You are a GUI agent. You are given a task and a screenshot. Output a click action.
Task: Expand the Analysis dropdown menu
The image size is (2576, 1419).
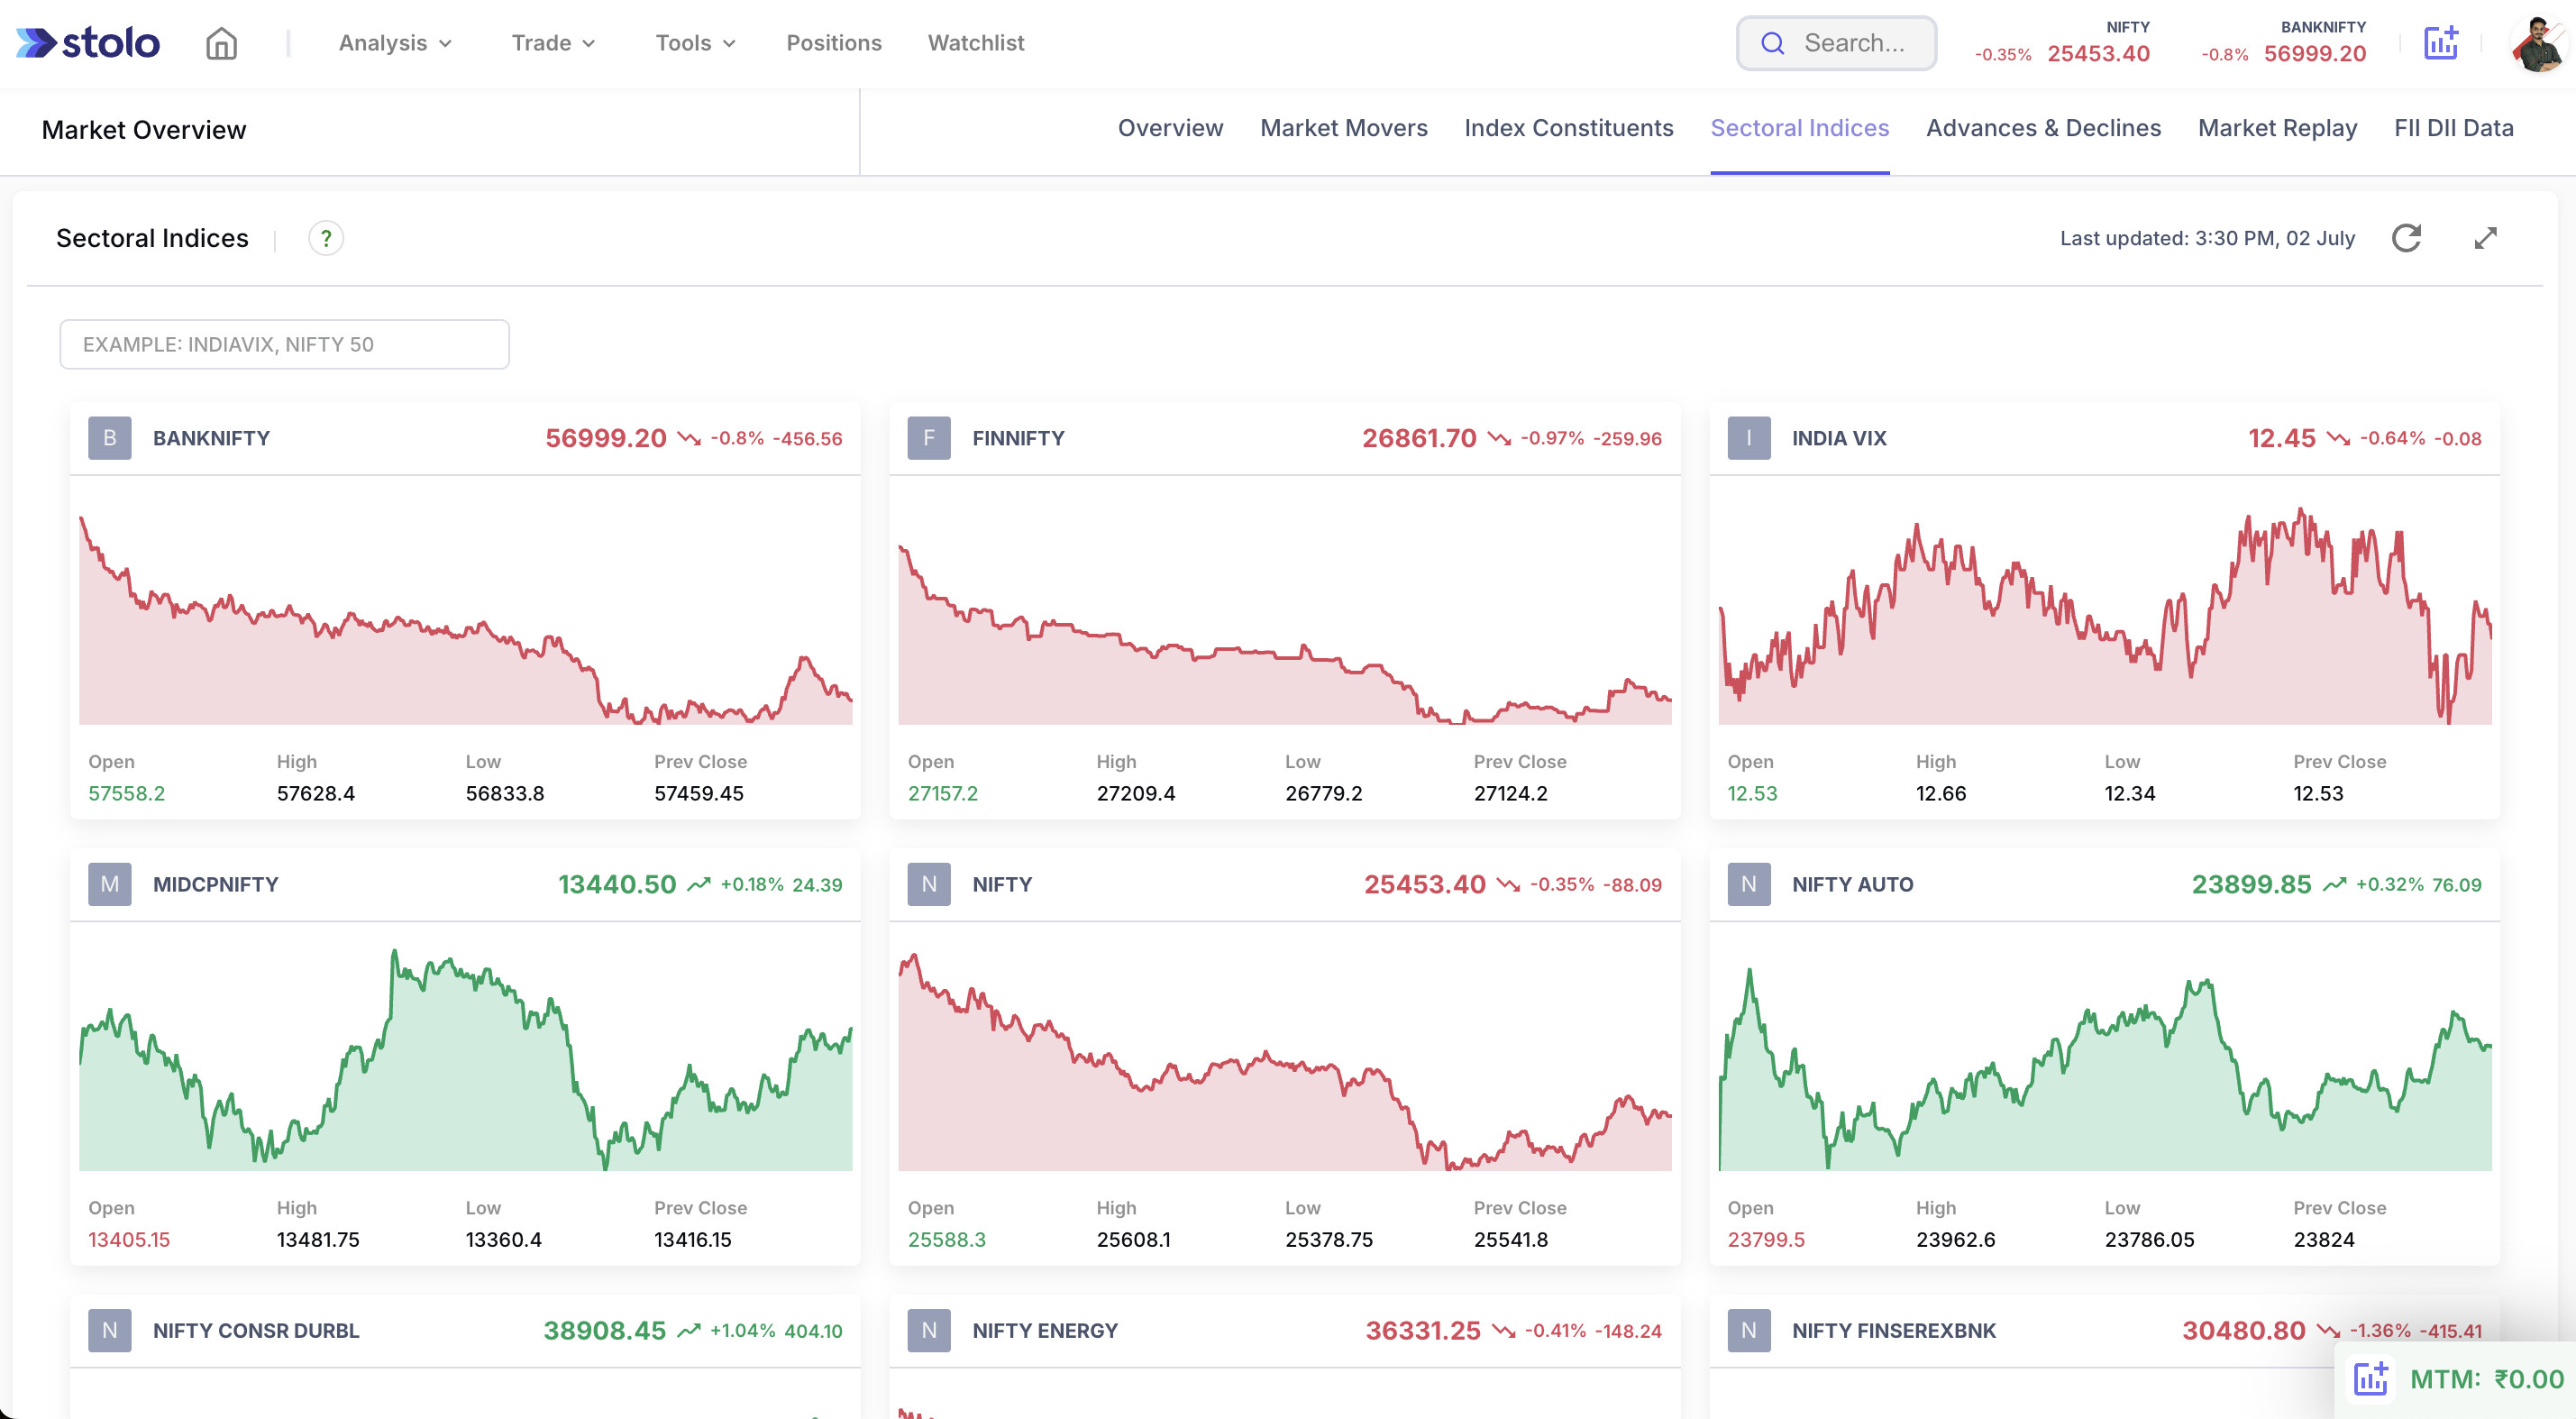(x=395, y=43)
